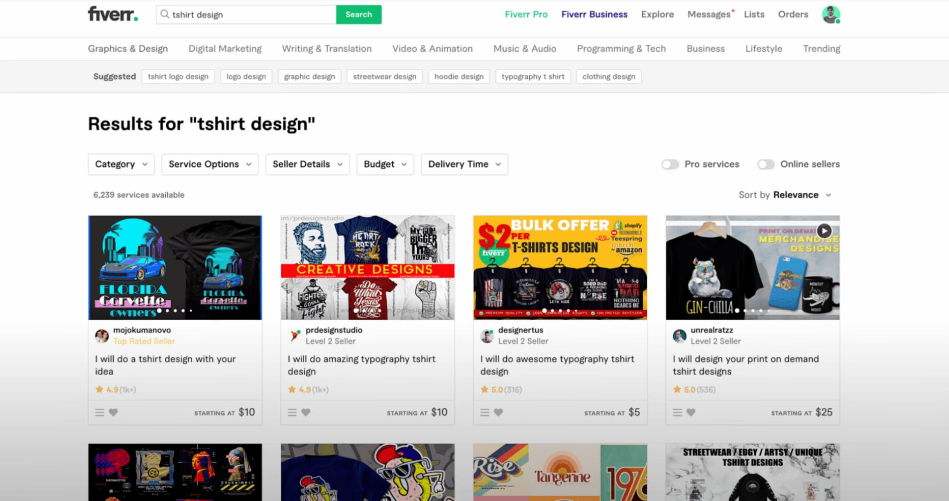Open 'I will do a tshirt design with your idea'

[165, 365]
